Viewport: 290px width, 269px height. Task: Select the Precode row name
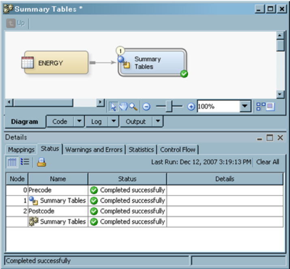pyautogui.click(x=40, y=190)
